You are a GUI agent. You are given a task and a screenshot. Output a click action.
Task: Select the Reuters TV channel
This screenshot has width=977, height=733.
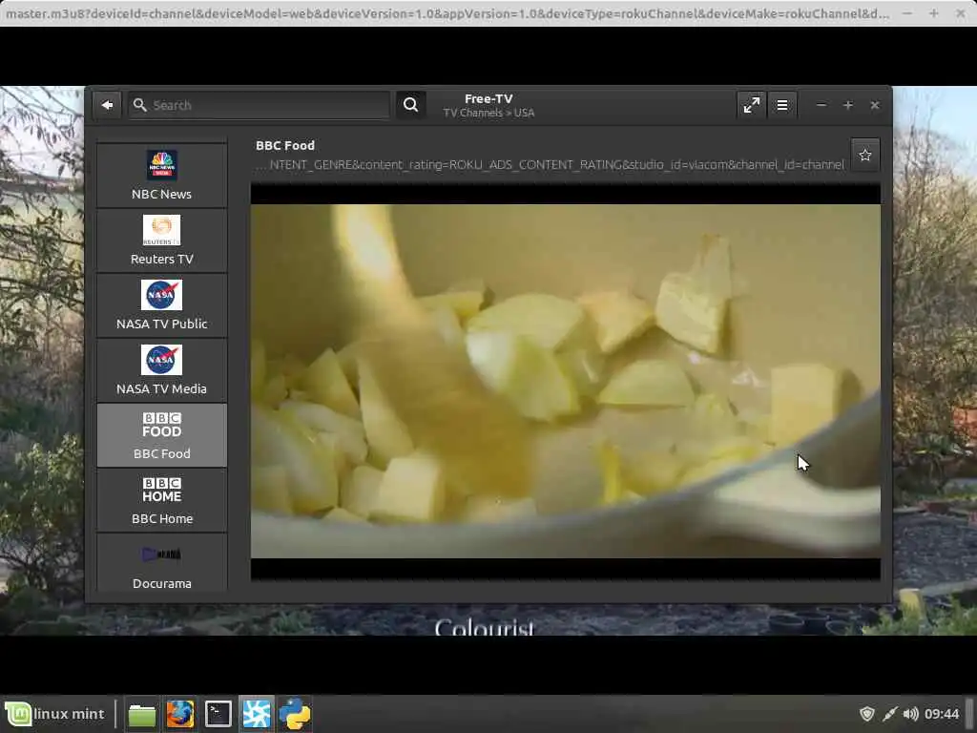(162, 241)
